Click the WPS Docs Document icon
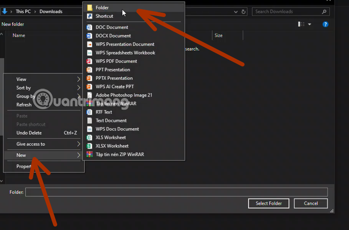349x230 pixels. point(89,129)
